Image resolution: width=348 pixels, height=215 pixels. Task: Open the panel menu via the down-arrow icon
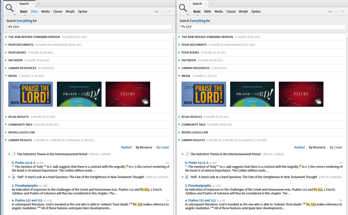tap(169, 11)
